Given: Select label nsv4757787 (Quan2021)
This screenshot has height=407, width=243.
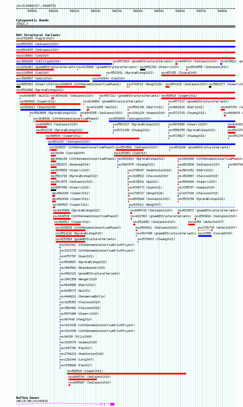Looking at the screenshot, I should click(77, 256).
